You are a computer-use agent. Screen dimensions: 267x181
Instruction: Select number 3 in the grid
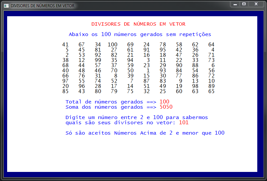pos(148,60)
